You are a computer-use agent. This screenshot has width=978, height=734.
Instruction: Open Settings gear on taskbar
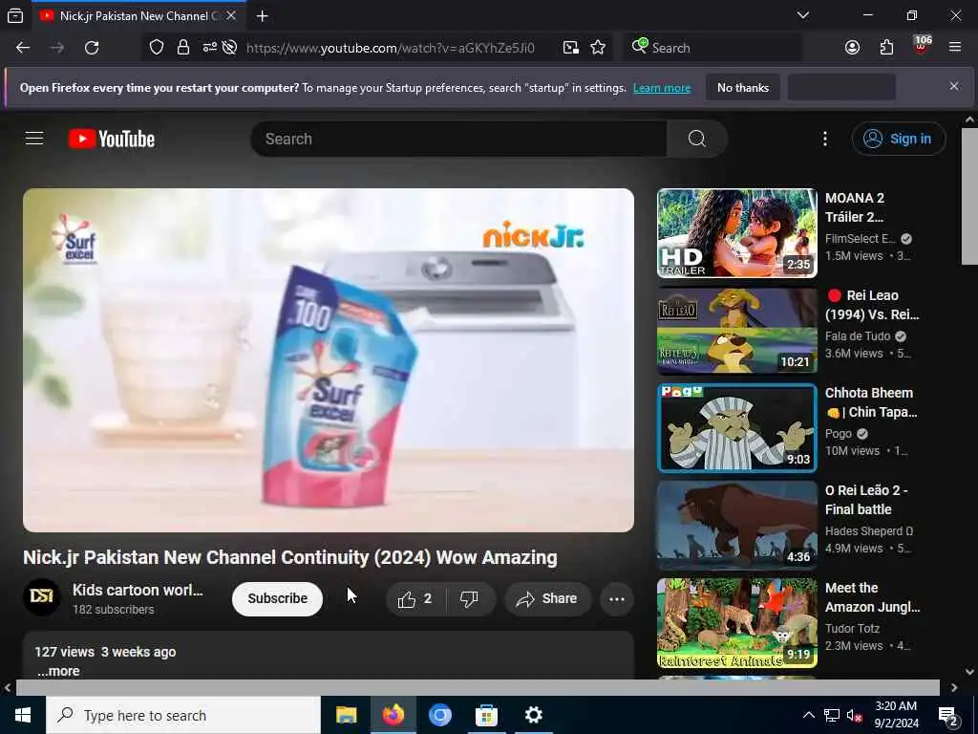click(x=533, y=715)
